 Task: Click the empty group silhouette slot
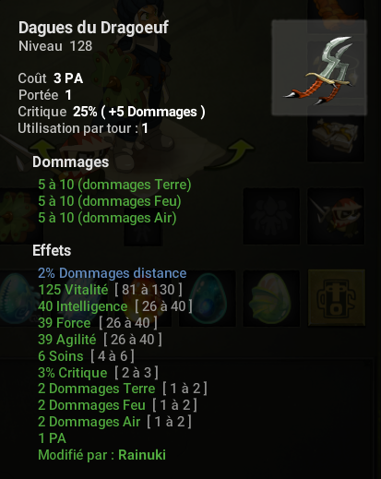click(x=271, y=216)
